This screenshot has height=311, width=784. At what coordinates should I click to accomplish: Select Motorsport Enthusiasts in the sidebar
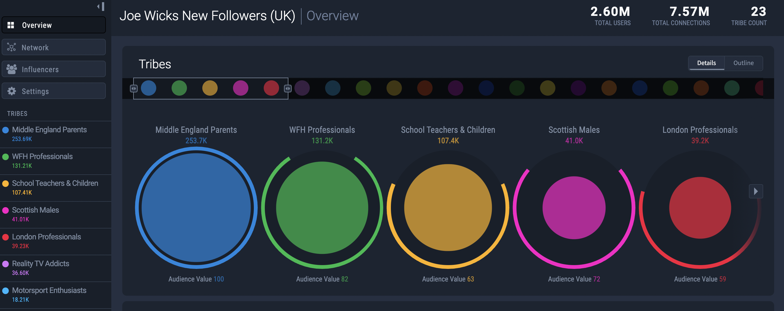[55, 295]
